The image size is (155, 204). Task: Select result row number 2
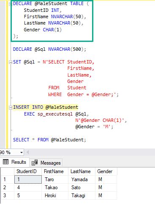[7, 187]
